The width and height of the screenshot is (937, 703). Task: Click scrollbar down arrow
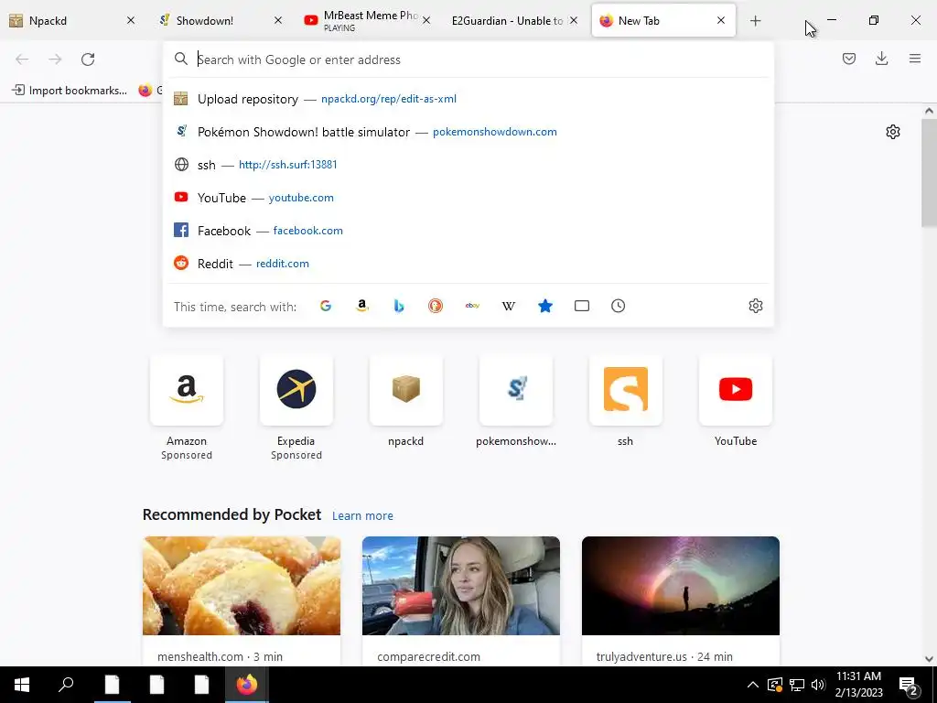(x=929, y=659)
